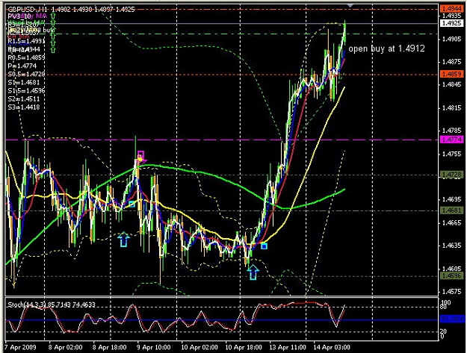The width and height of the screenshot is (467, 353).
Task: Click the 8 Apr 18:00 time axis label
Action: [x=109, y=347]
